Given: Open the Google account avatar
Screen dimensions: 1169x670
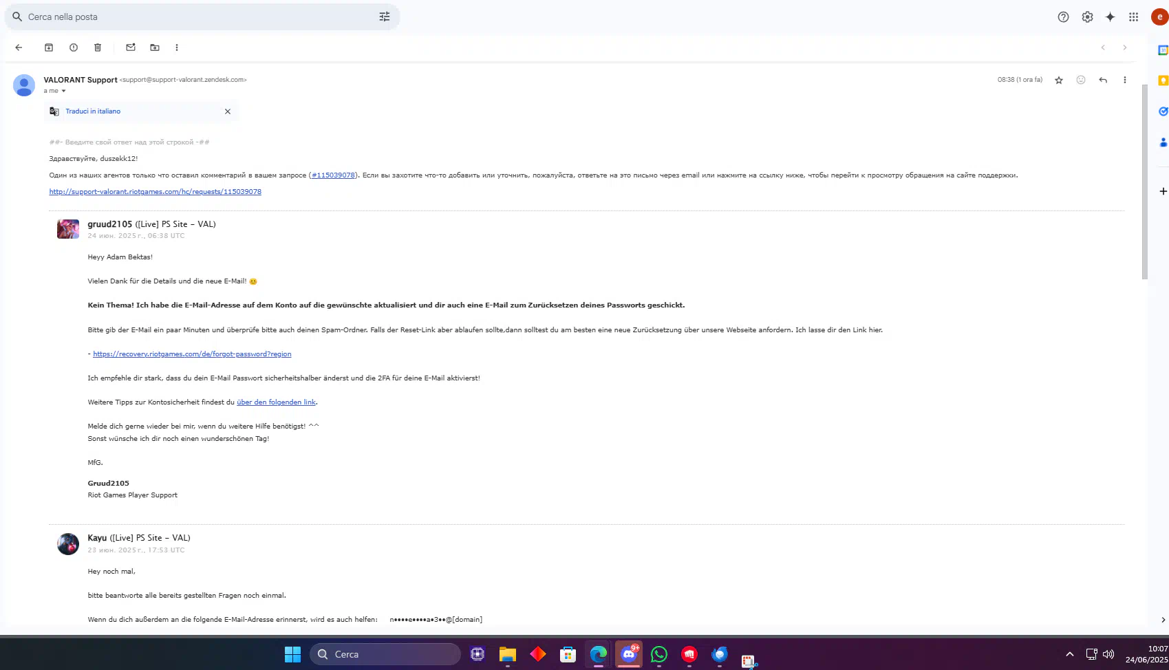Looking at the screenshot, I should tap(1160, 17).
